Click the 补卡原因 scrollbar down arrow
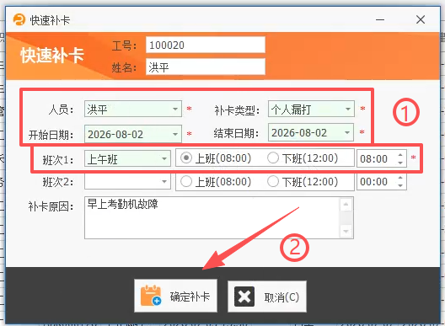 [x=346, y=231]
